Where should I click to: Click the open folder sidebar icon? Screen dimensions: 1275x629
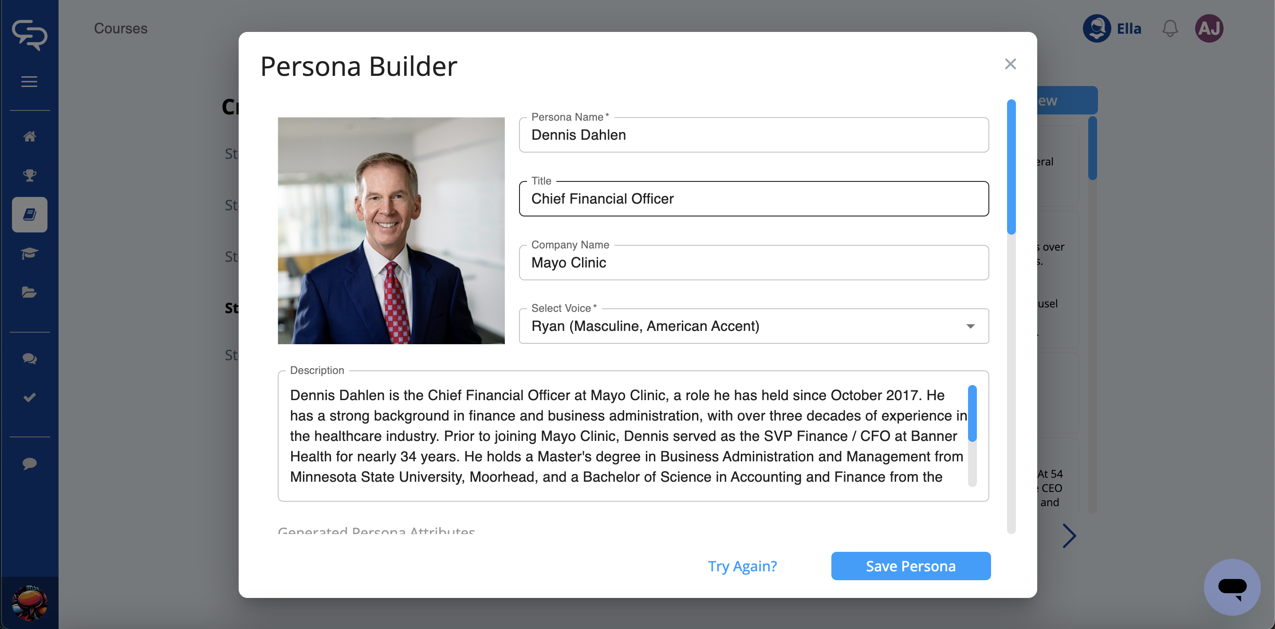tap(30, 292)
